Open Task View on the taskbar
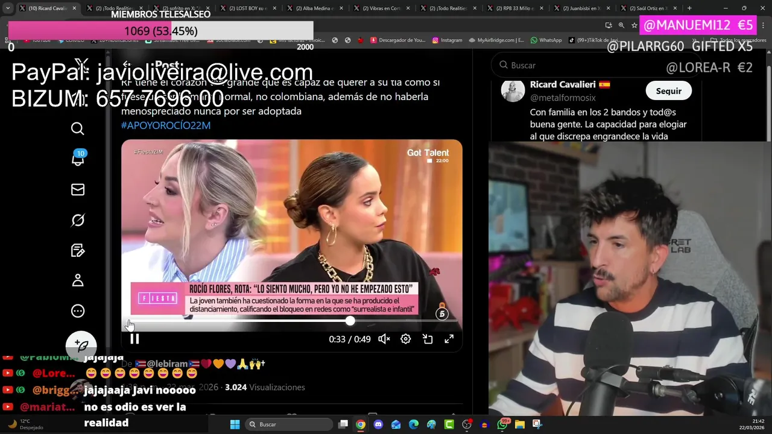 (343, 424)
